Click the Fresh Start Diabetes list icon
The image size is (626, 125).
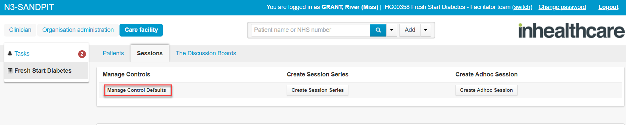[10, 71]
